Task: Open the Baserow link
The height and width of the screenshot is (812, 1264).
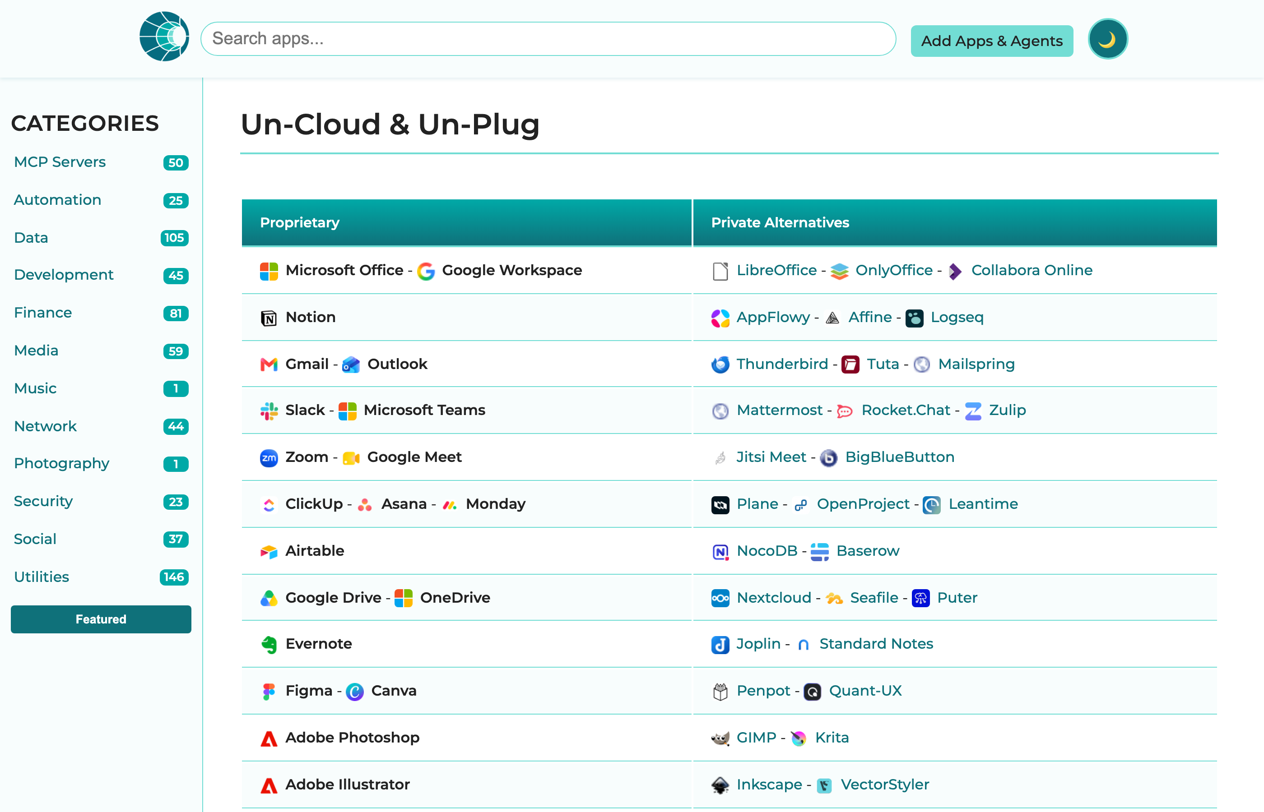Action: [868, 550]
